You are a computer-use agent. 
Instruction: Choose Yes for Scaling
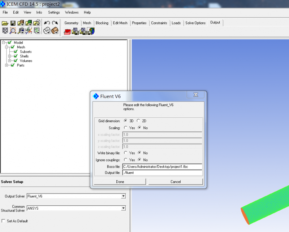coord(125,128)
